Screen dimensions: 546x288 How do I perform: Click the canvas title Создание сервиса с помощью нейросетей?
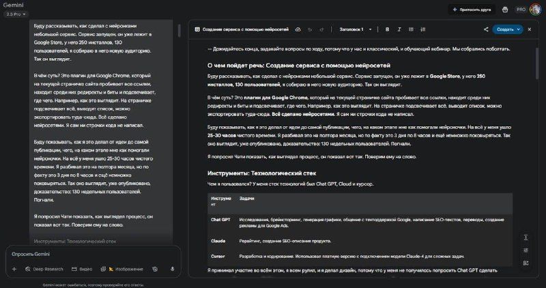point(246,29)
